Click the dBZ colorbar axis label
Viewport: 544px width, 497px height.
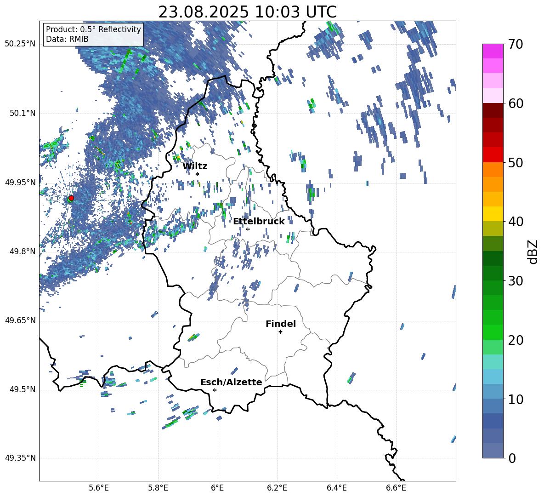[x=533, y=251]
